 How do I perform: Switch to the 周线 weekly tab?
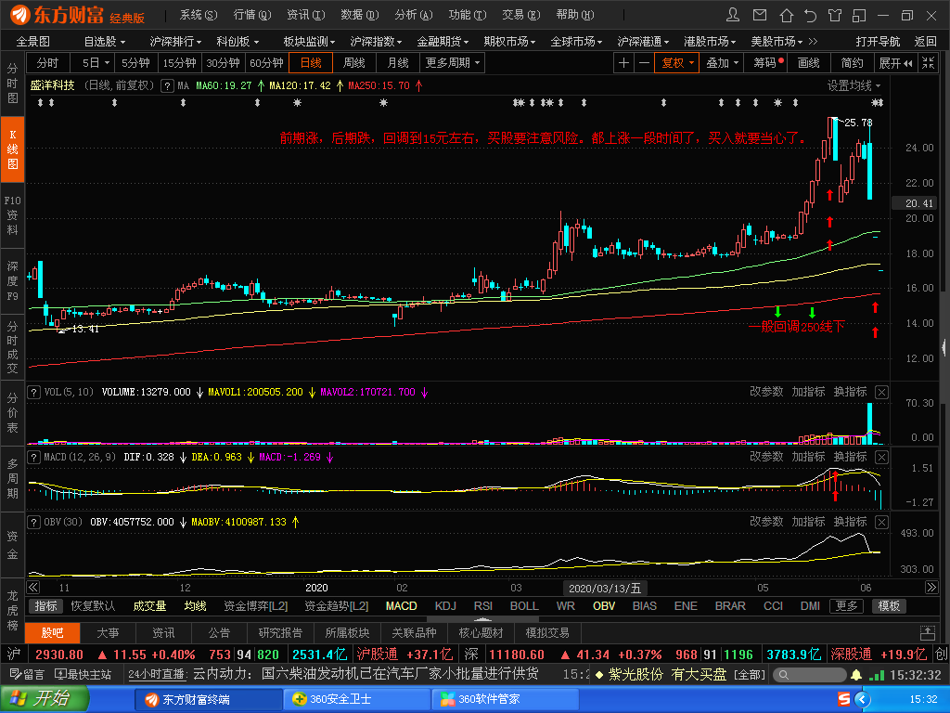pos(353,62)
